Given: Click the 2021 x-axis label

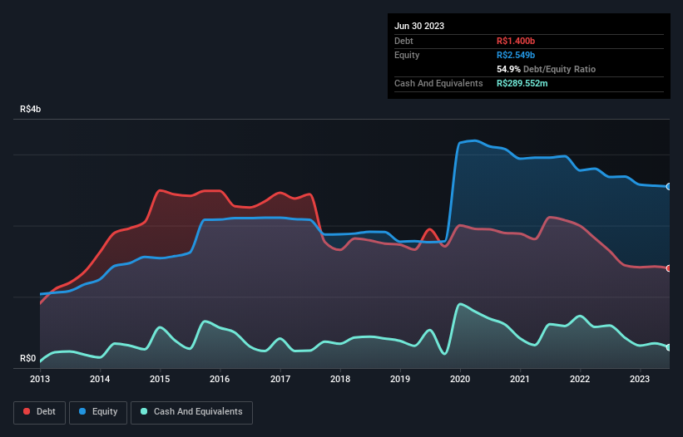Looking at the screenshot, I should [520, 379].
